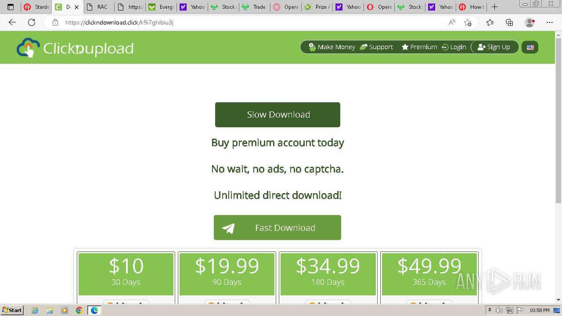Open the browser profile menu

(x=530, y=22)
